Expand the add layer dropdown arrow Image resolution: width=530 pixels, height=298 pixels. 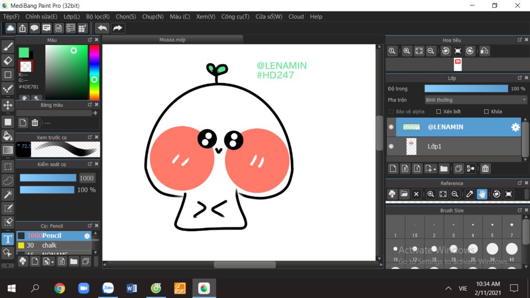434,169
